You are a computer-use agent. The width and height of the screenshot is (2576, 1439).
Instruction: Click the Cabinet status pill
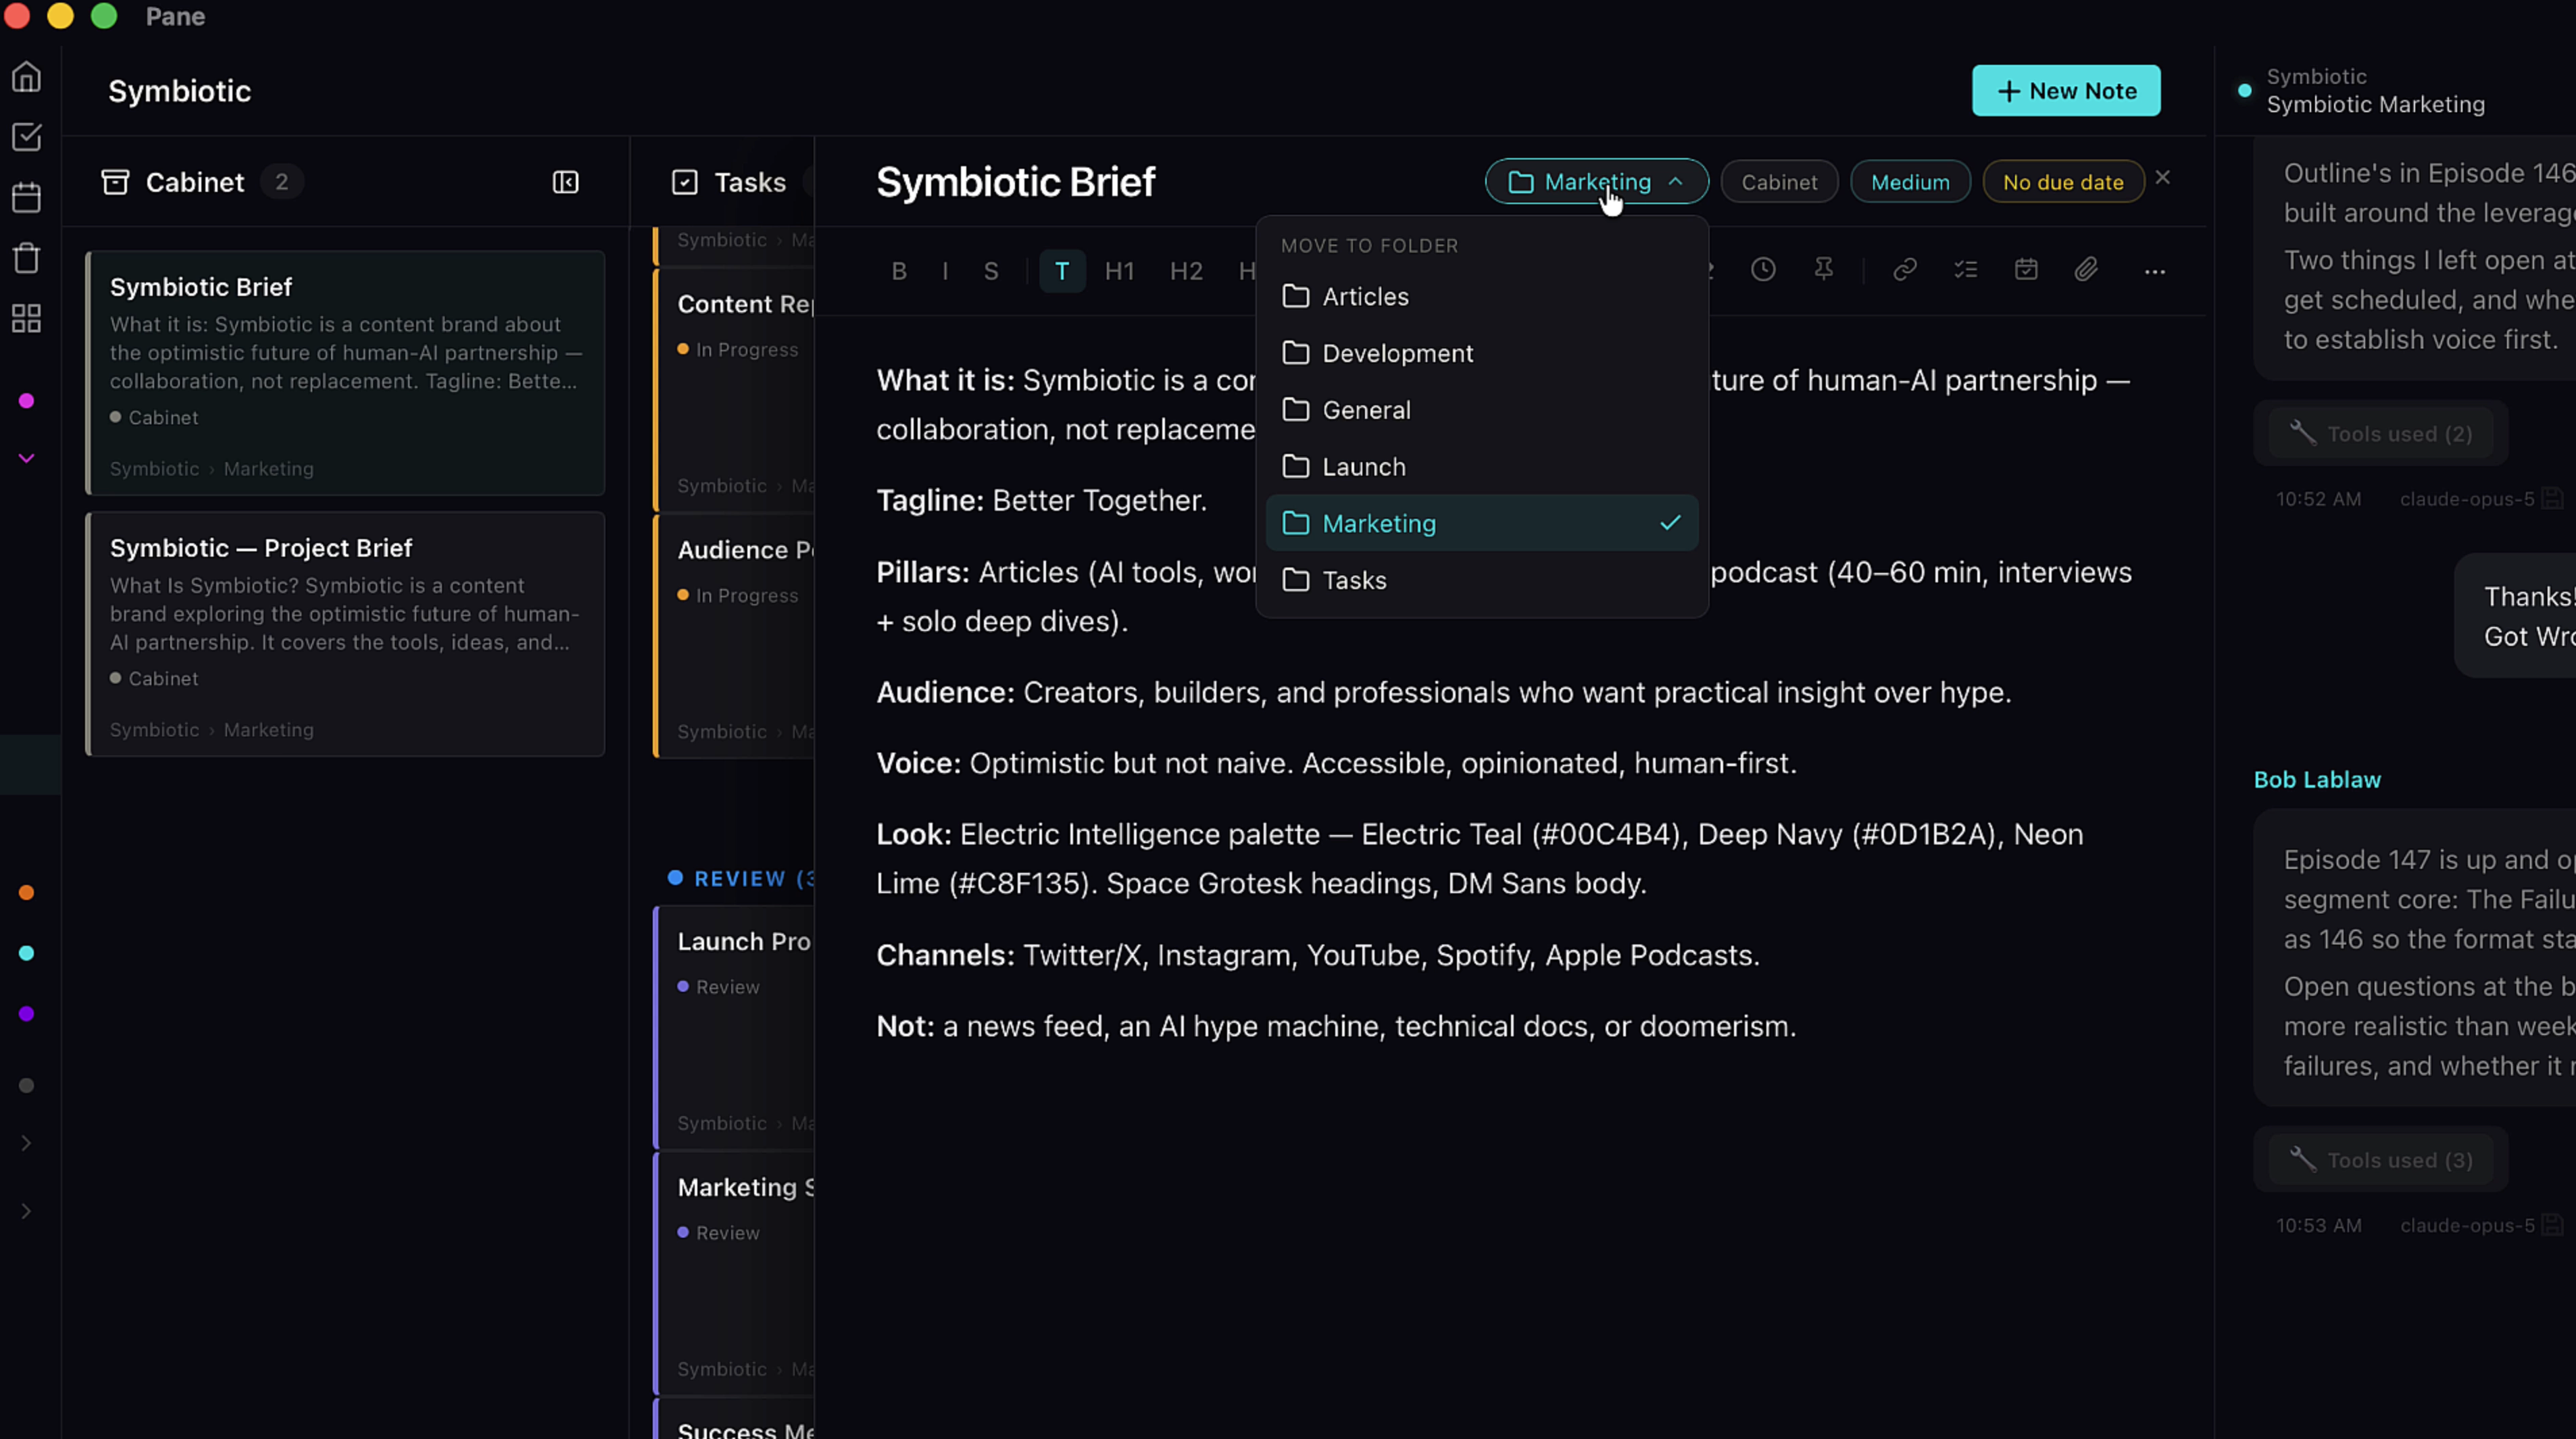1779,182
